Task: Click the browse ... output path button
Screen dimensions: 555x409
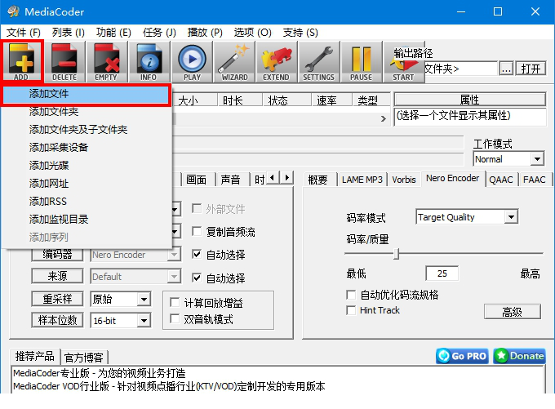Action: (506, 69)
